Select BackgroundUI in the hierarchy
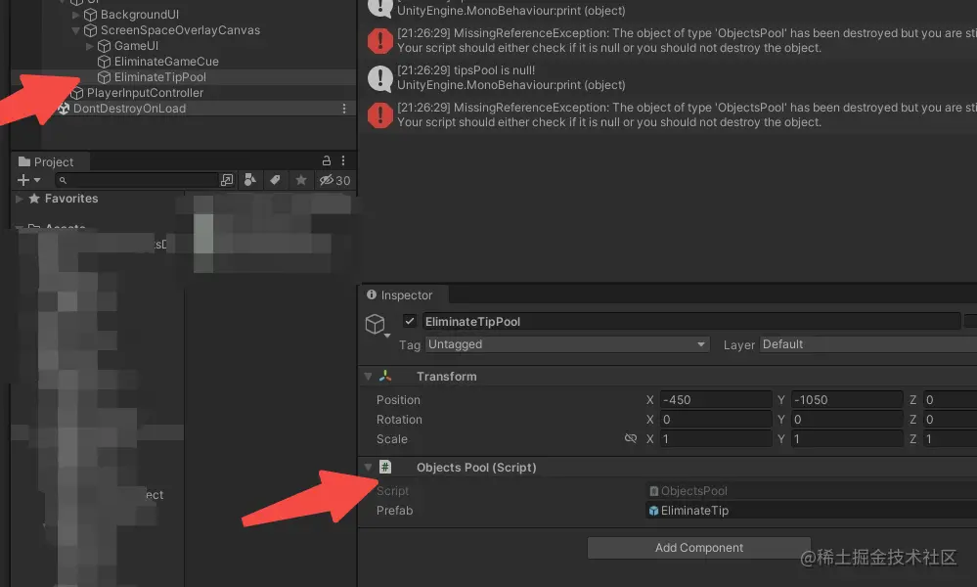The width and height of the screenshot is (977, 587). 140,15
